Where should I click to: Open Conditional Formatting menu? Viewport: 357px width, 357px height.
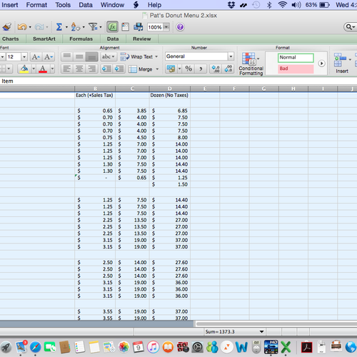[x=251, y=64]
